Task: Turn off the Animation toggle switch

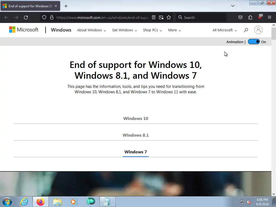Action: 254,42
